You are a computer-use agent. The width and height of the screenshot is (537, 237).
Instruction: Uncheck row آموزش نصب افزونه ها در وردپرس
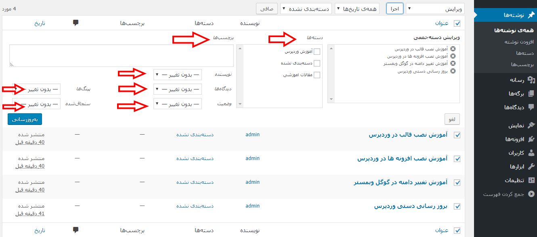(x=457, y=159)
